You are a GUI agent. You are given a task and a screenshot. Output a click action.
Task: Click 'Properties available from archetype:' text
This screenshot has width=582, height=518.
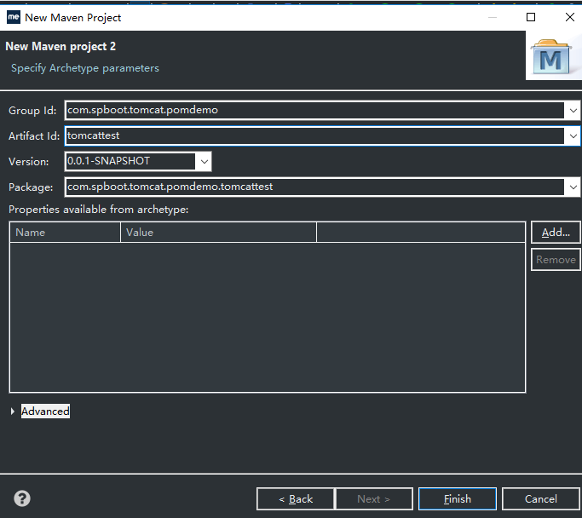point(98,210)
